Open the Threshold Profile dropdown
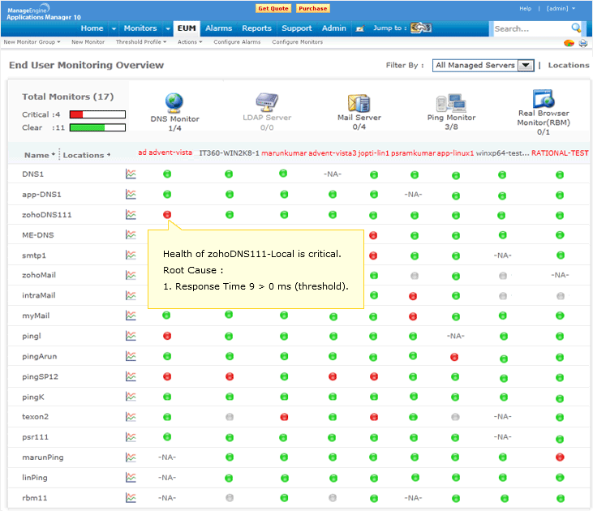This screenshot has width=593, height=511. 141,42
